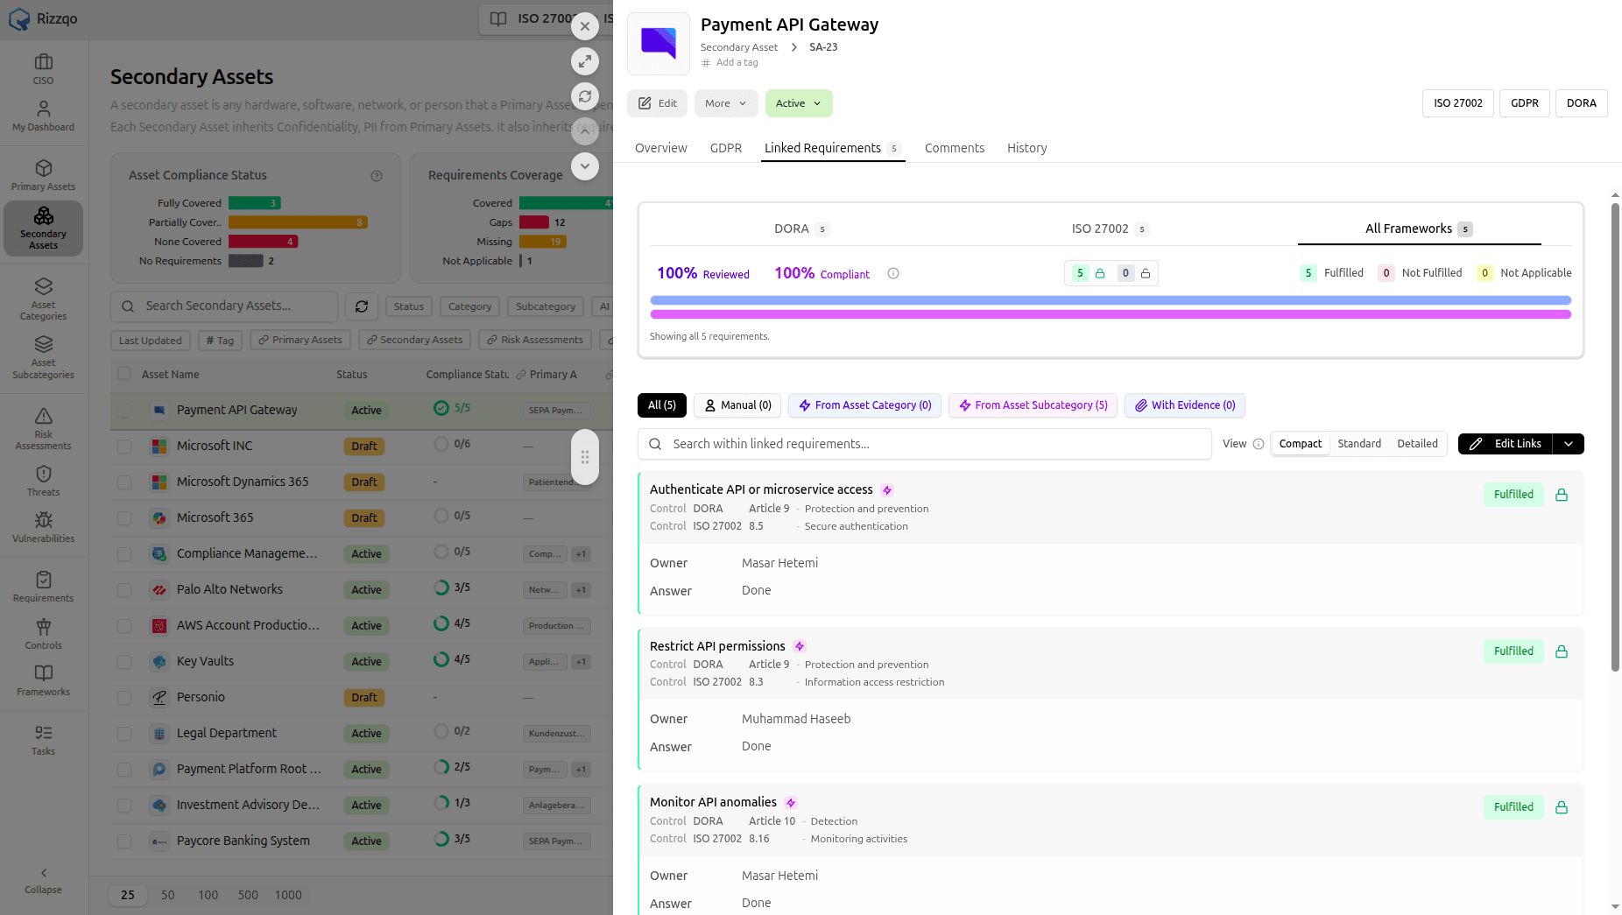Refresh the Secondary Assets list
This screenshot has height=915, width=1622.
click(x=362, y=306)
